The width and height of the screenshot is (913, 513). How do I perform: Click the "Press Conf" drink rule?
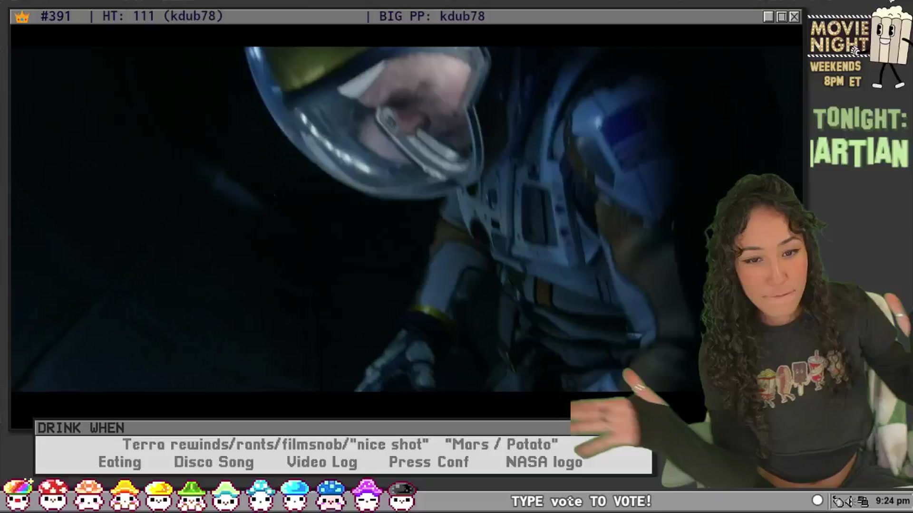[x=429, y=462]
